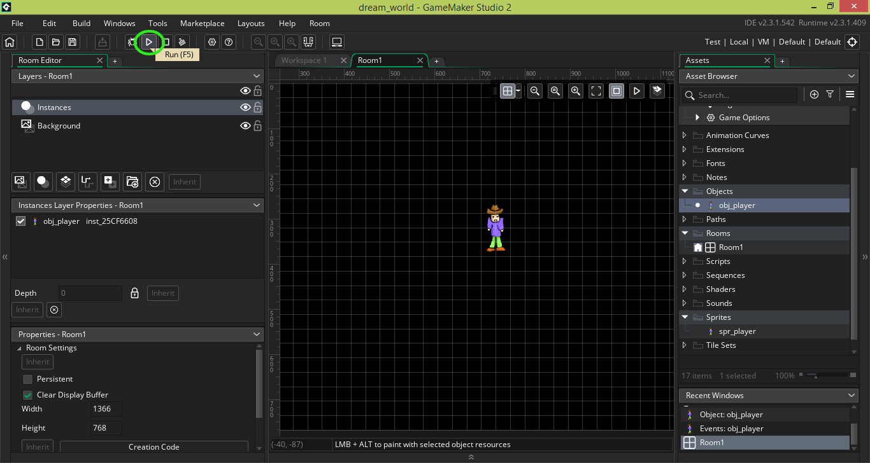Screen dimensions: 870x463
Task: Open layer view options in canvas toolbar
Action: (657, 91)
